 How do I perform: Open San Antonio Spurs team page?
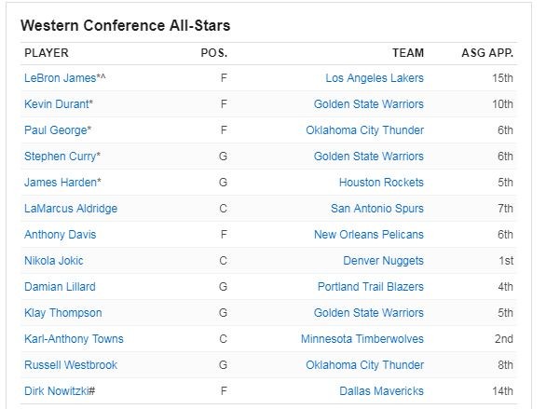[x=377, y=209]
